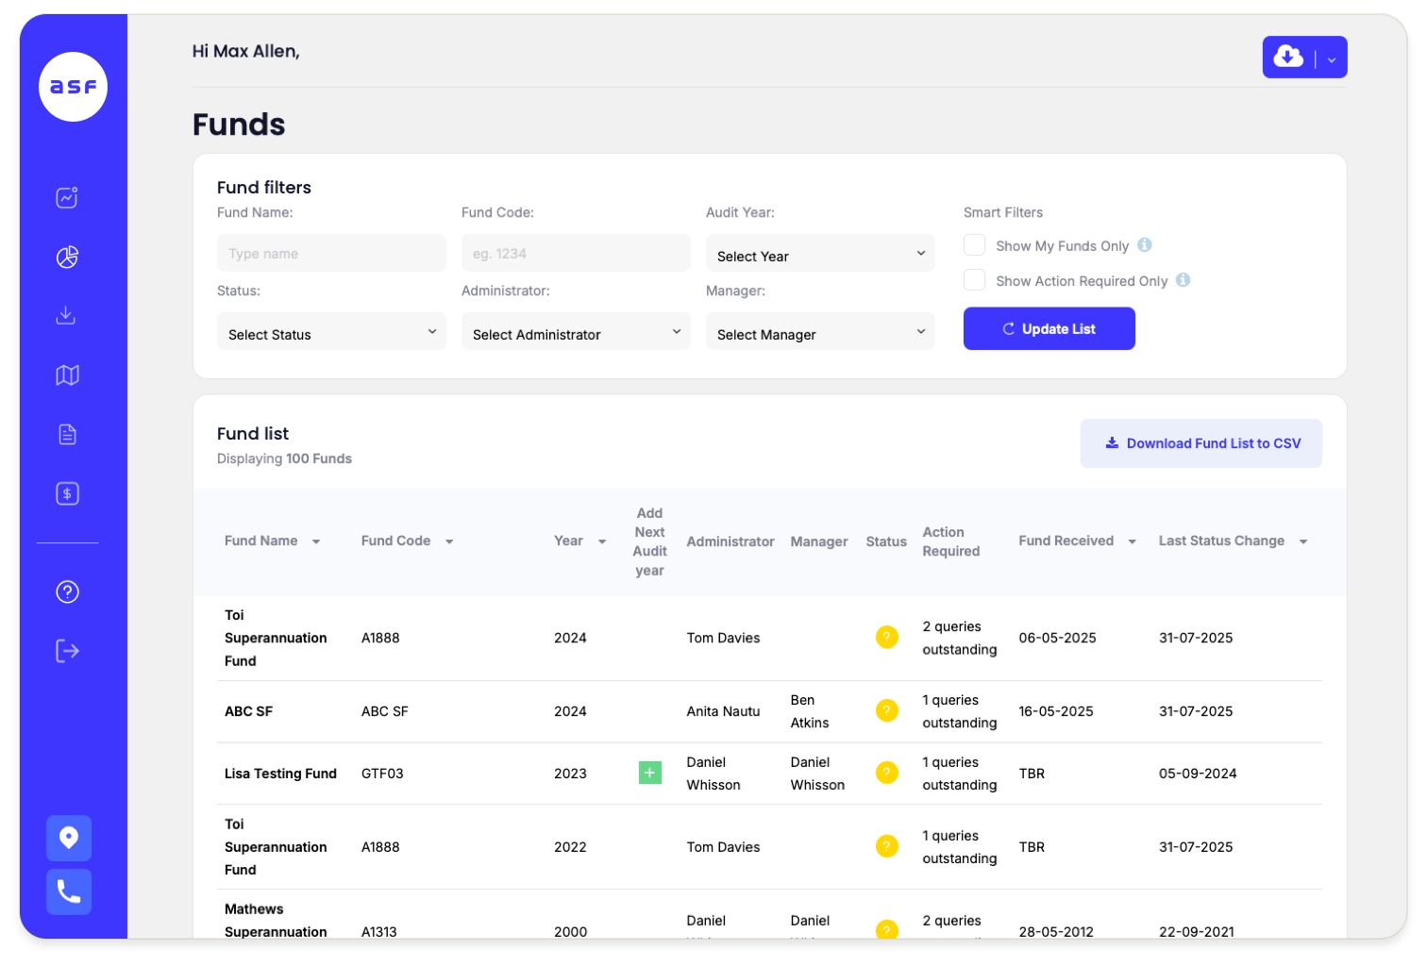Enable Show My Funds Only

tap(974, 244)
